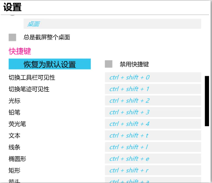The image size is (212, 183).
Task: Click the 矩形 shortcut input field
Action: click(x=153, y=170)
